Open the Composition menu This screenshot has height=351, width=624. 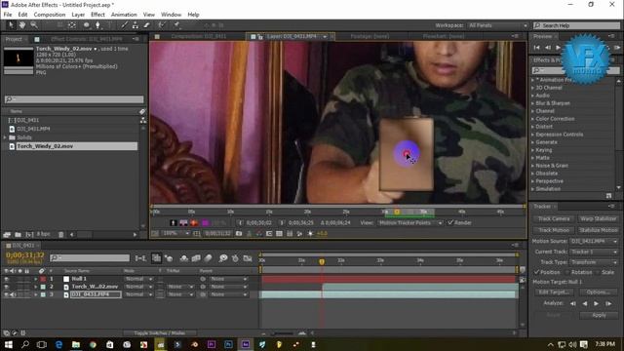[x=50, y=15]
